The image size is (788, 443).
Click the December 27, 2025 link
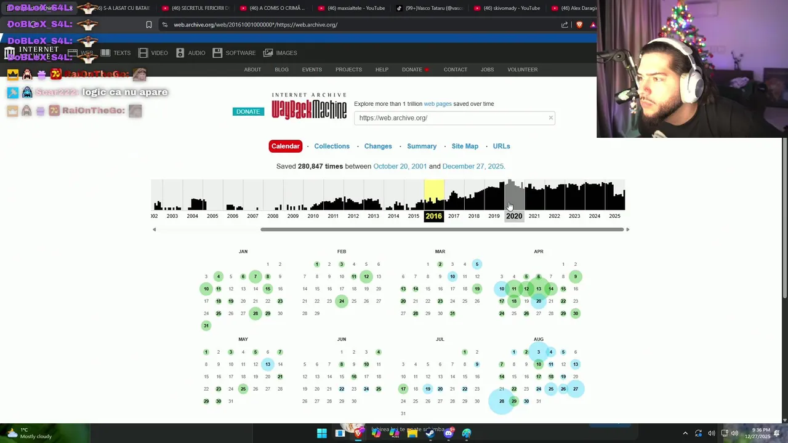(x=473, y=166)
